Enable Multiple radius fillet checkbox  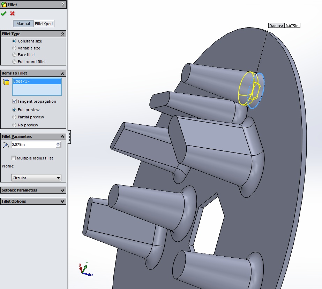coord(13,158)
